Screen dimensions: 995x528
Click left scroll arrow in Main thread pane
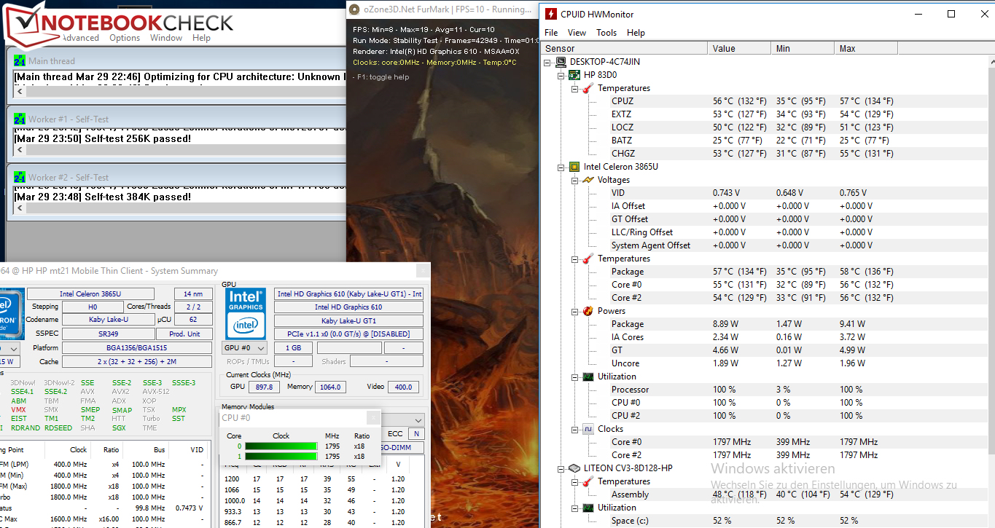(x=19, y=92)
